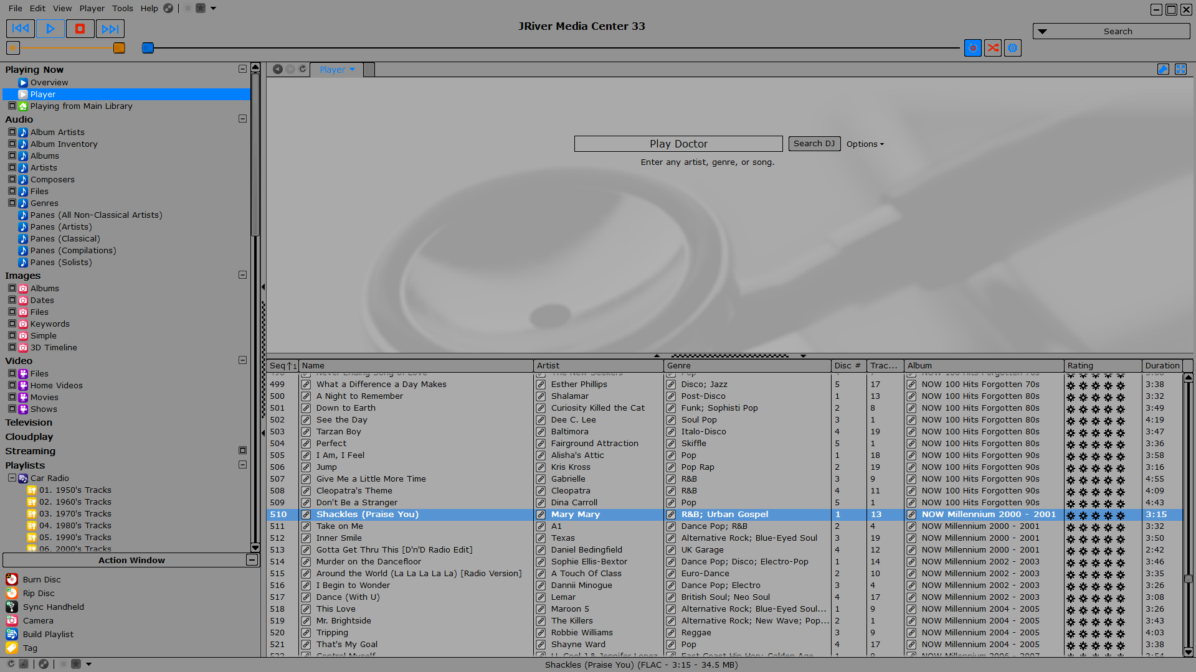Set star rating for Tarzan Boy
This screenshot has width=1196, height=672.
pyautogui.click(x=1096, y=432)
